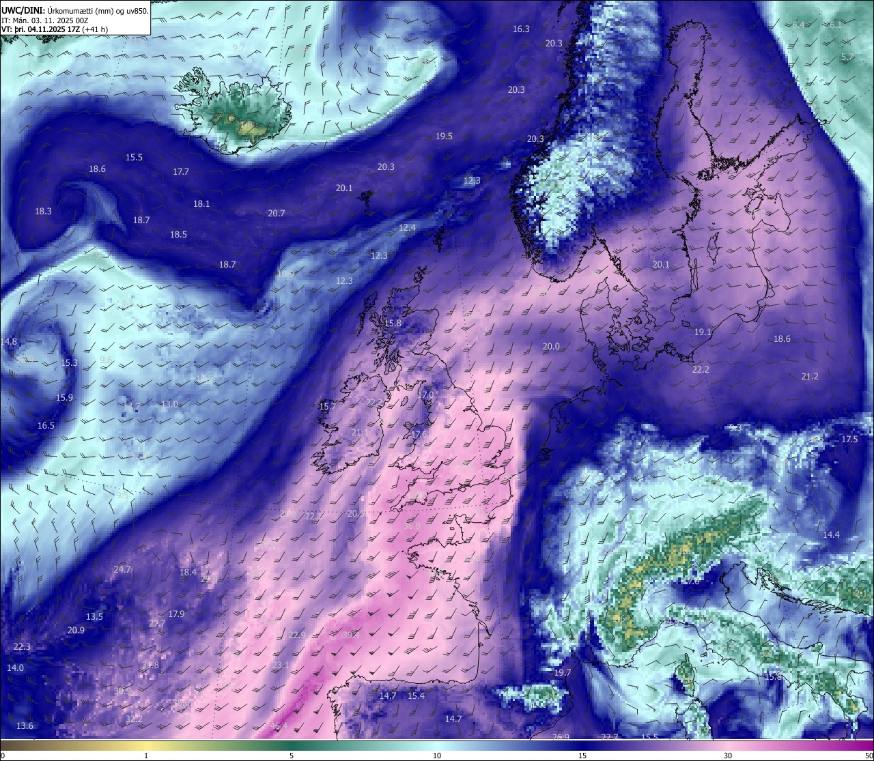Click the 18.6 label south of Iceland

97,169
